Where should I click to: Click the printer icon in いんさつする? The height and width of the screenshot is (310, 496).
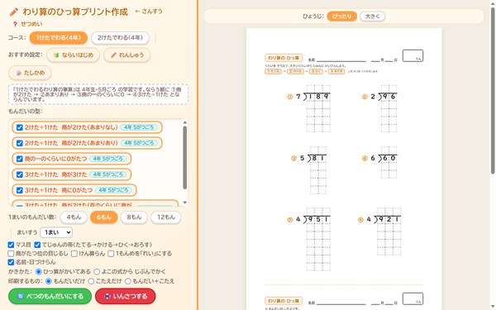[x=107, y=297]
